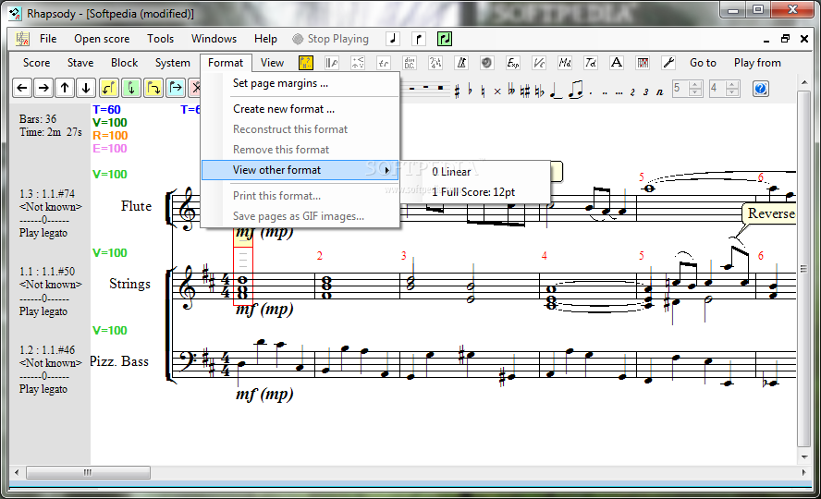
Task: Click the horizontal scrollbar thumb
Action: click(88, 472)
